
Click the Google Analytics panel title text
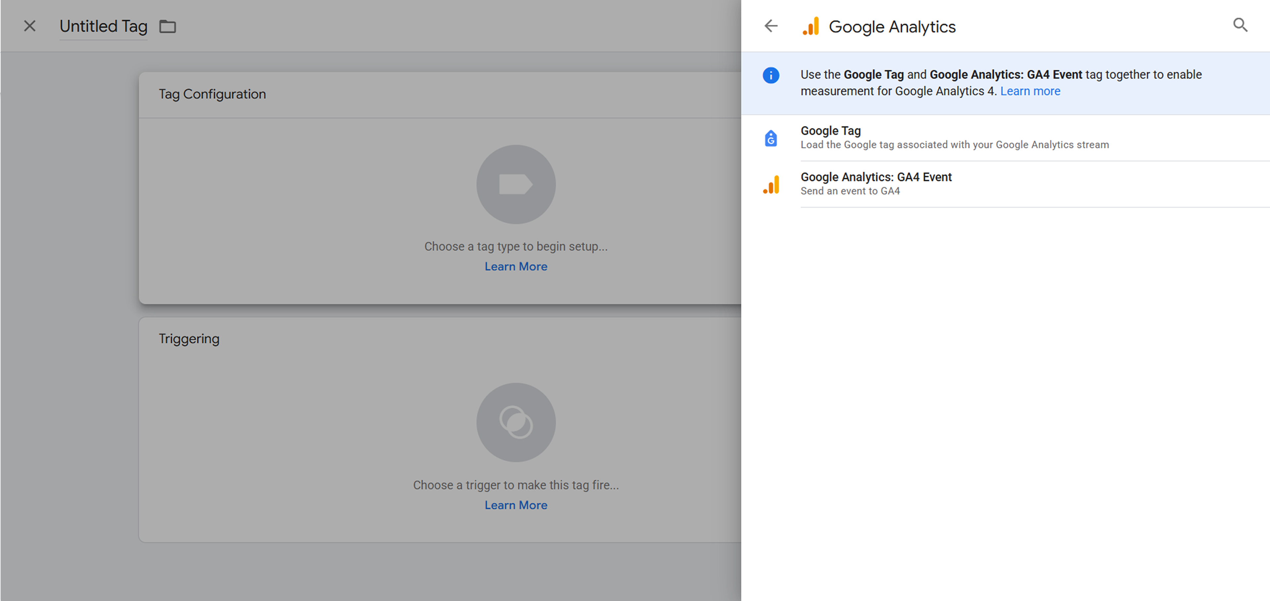892,26
